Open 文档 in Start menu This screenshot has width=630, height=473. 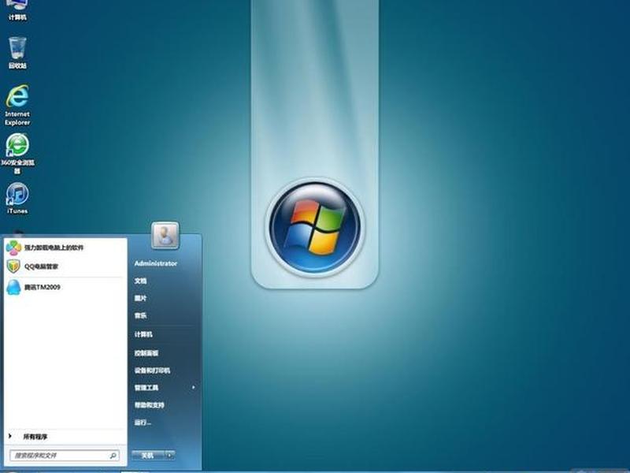coord(140,281)
